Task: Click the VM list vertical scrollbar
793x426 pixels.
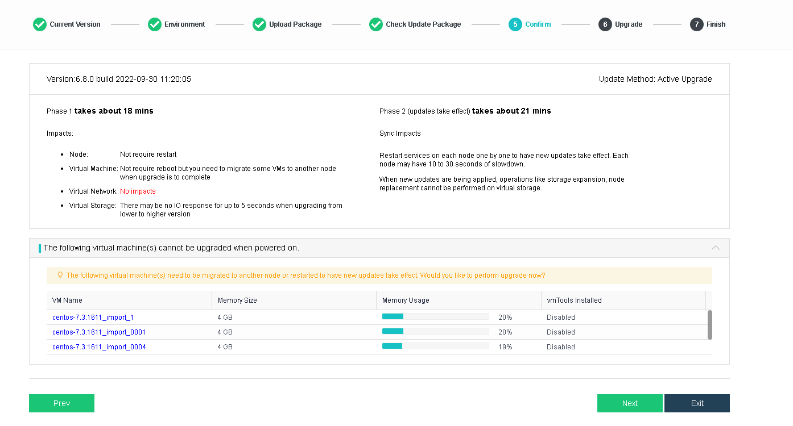Action: (x=709, y=325)
